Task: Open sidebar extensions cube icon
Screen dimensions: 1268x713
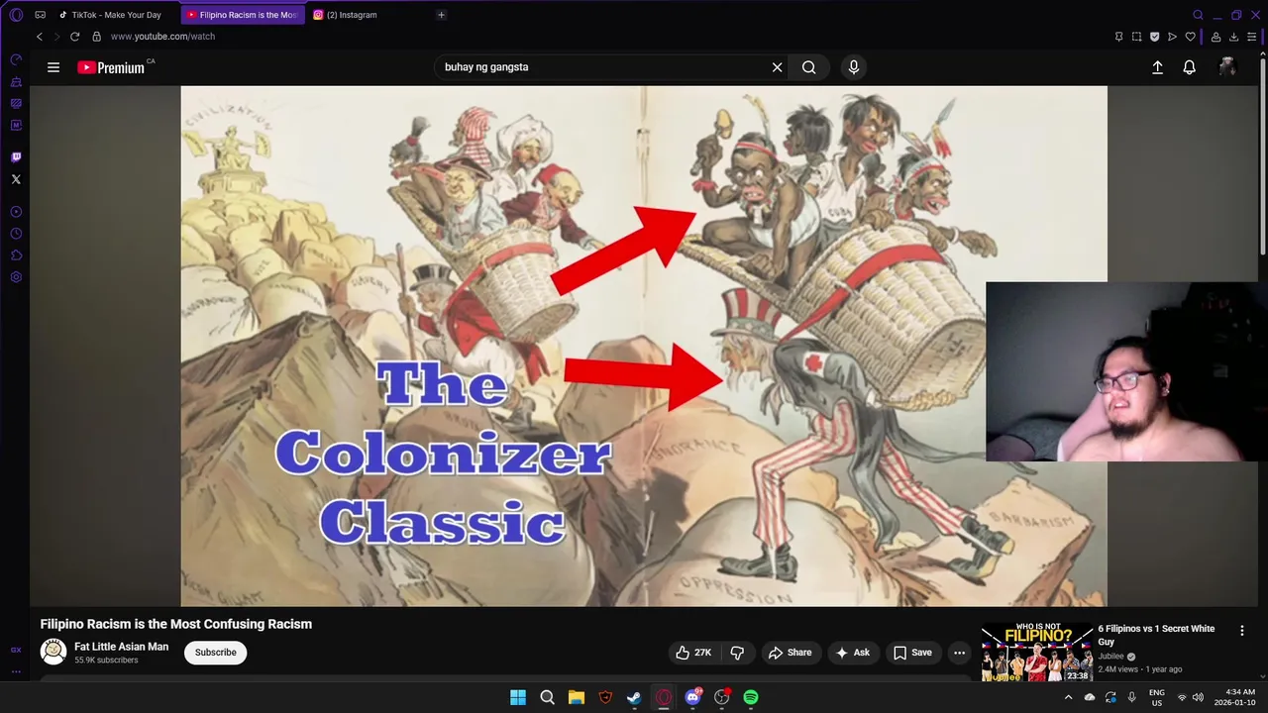Action: coord(16,255)
